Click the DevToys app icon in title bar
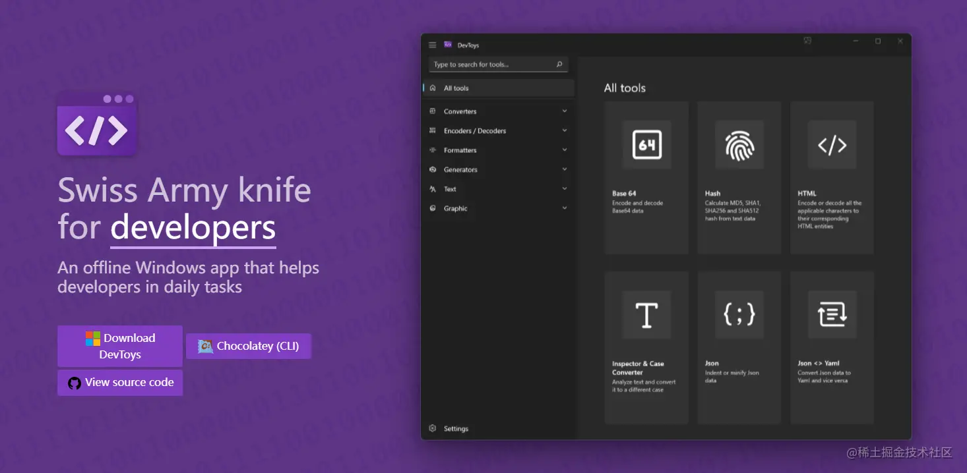 pyautogui.click(x=448, y=45)
